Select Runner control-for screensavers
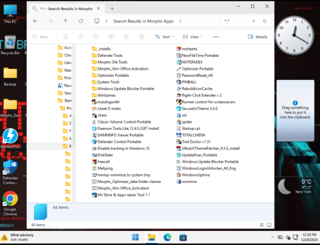The image size is (320, 245). (205, 102)
